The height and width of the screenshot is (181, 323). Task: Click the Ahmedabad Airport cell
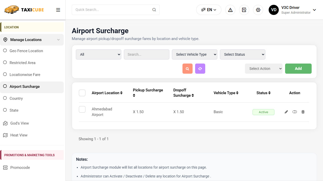(x=102, y=112)
